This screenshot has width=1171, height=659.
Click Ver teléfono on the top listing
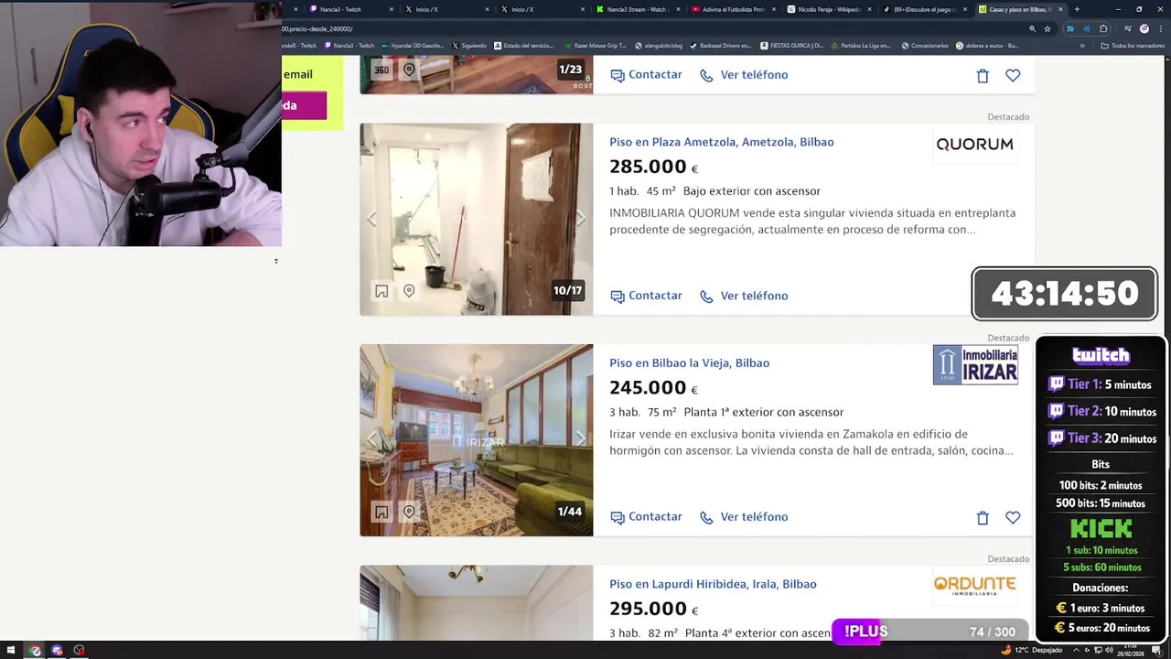tap(744, 75)
